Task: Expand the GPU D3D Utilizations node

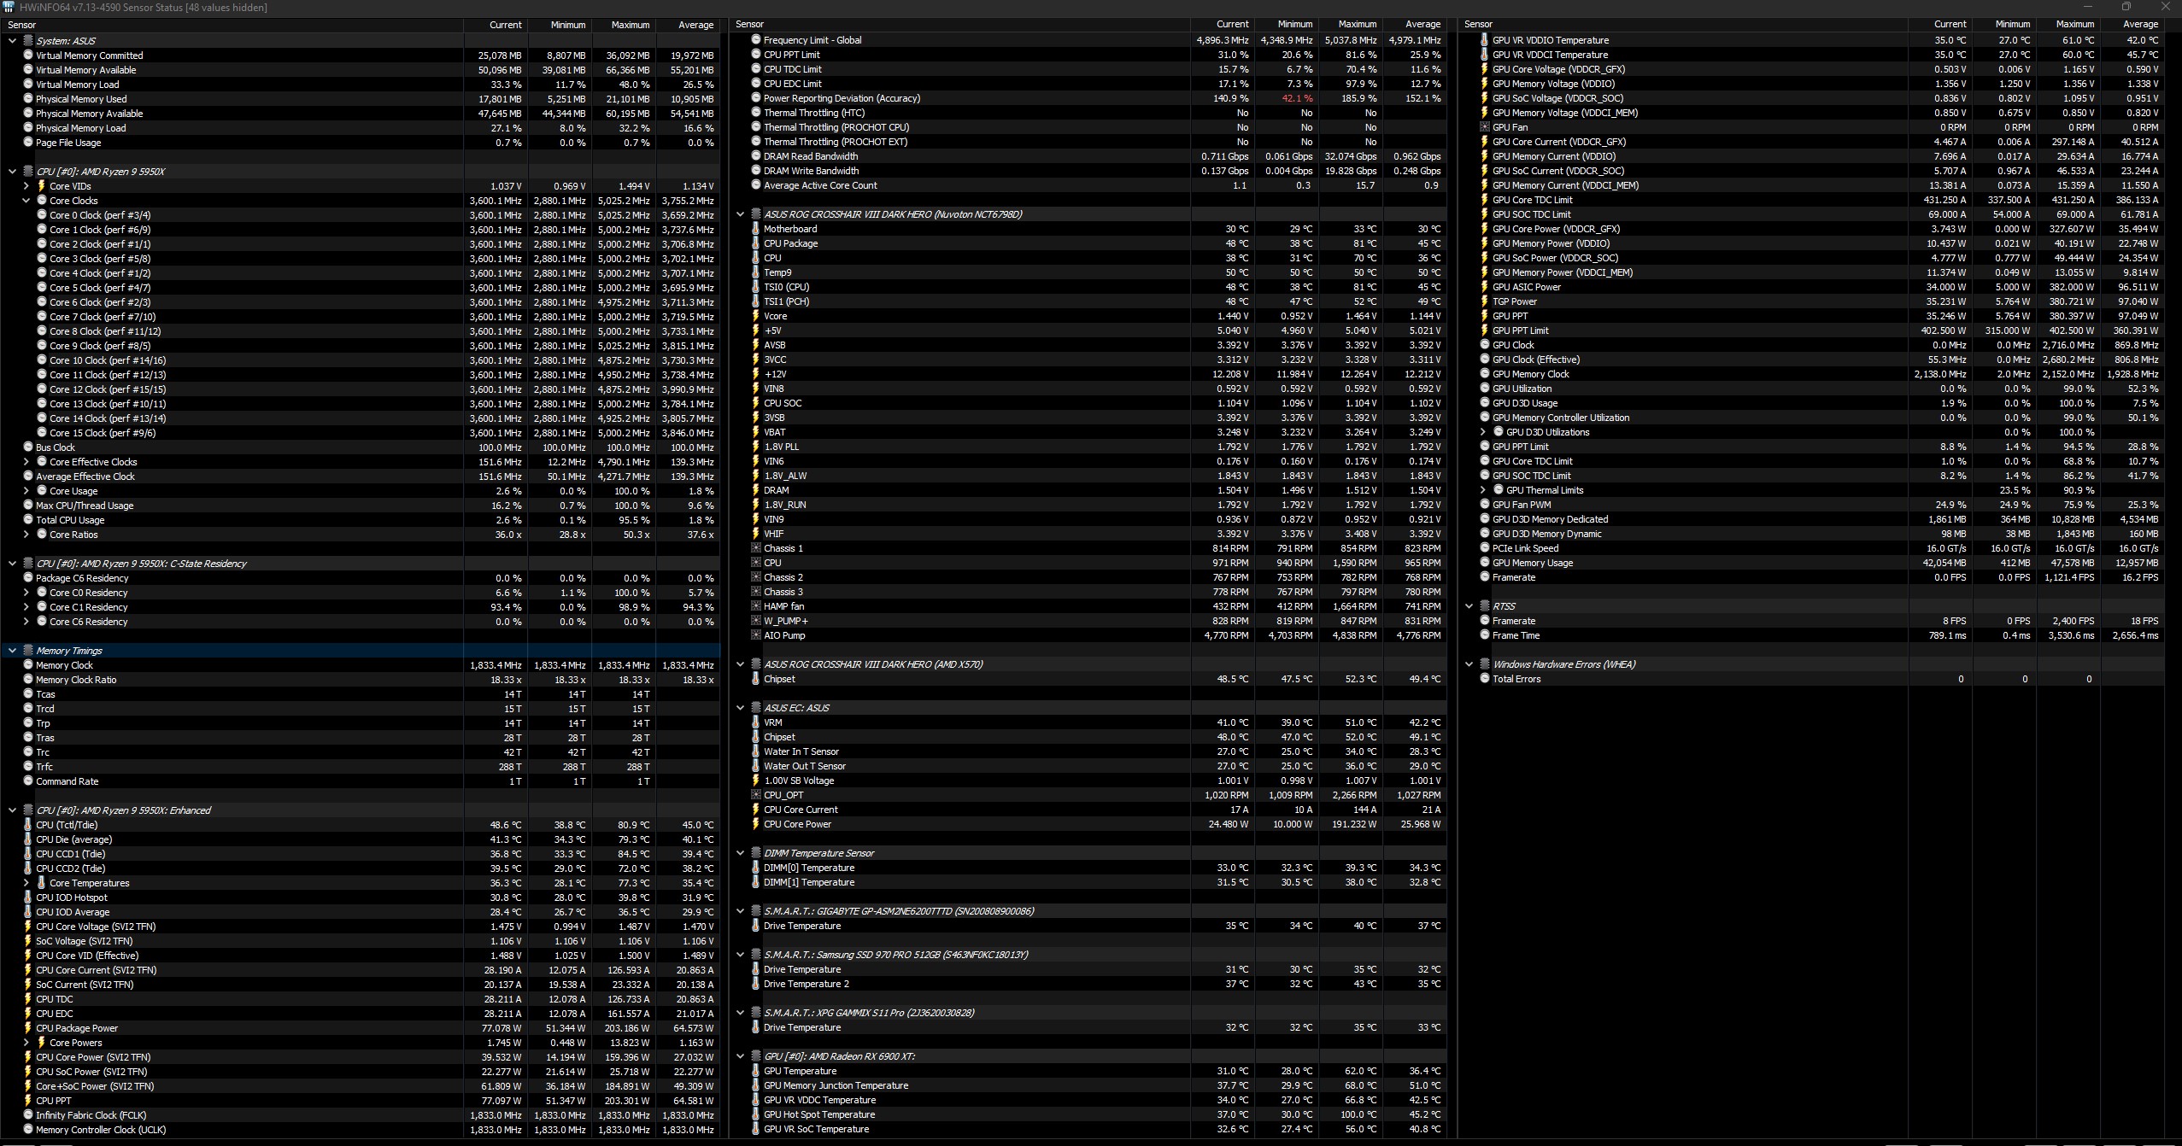Action: pyautogui.click(x=1483, y=432)
